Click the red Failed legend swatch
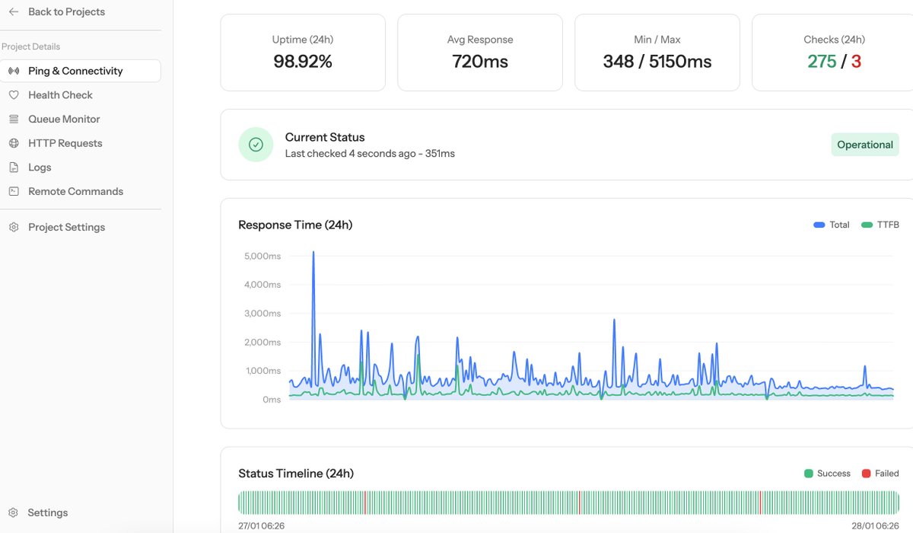Screen dimensions: 913x533 point(866,474)
